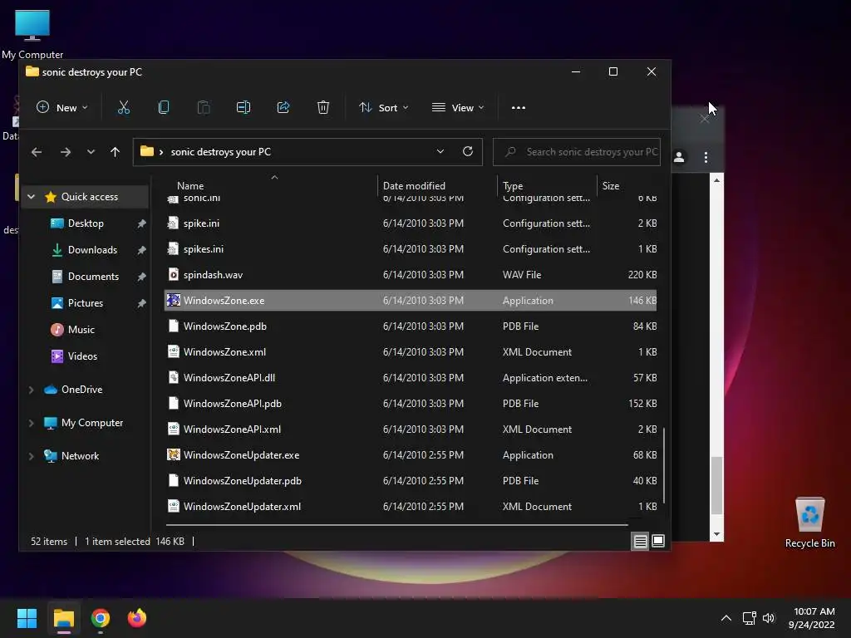Viewport: 851px width, 638px height.
Task: Open Pictures in Quick access
Action: [x=86, y=303]
